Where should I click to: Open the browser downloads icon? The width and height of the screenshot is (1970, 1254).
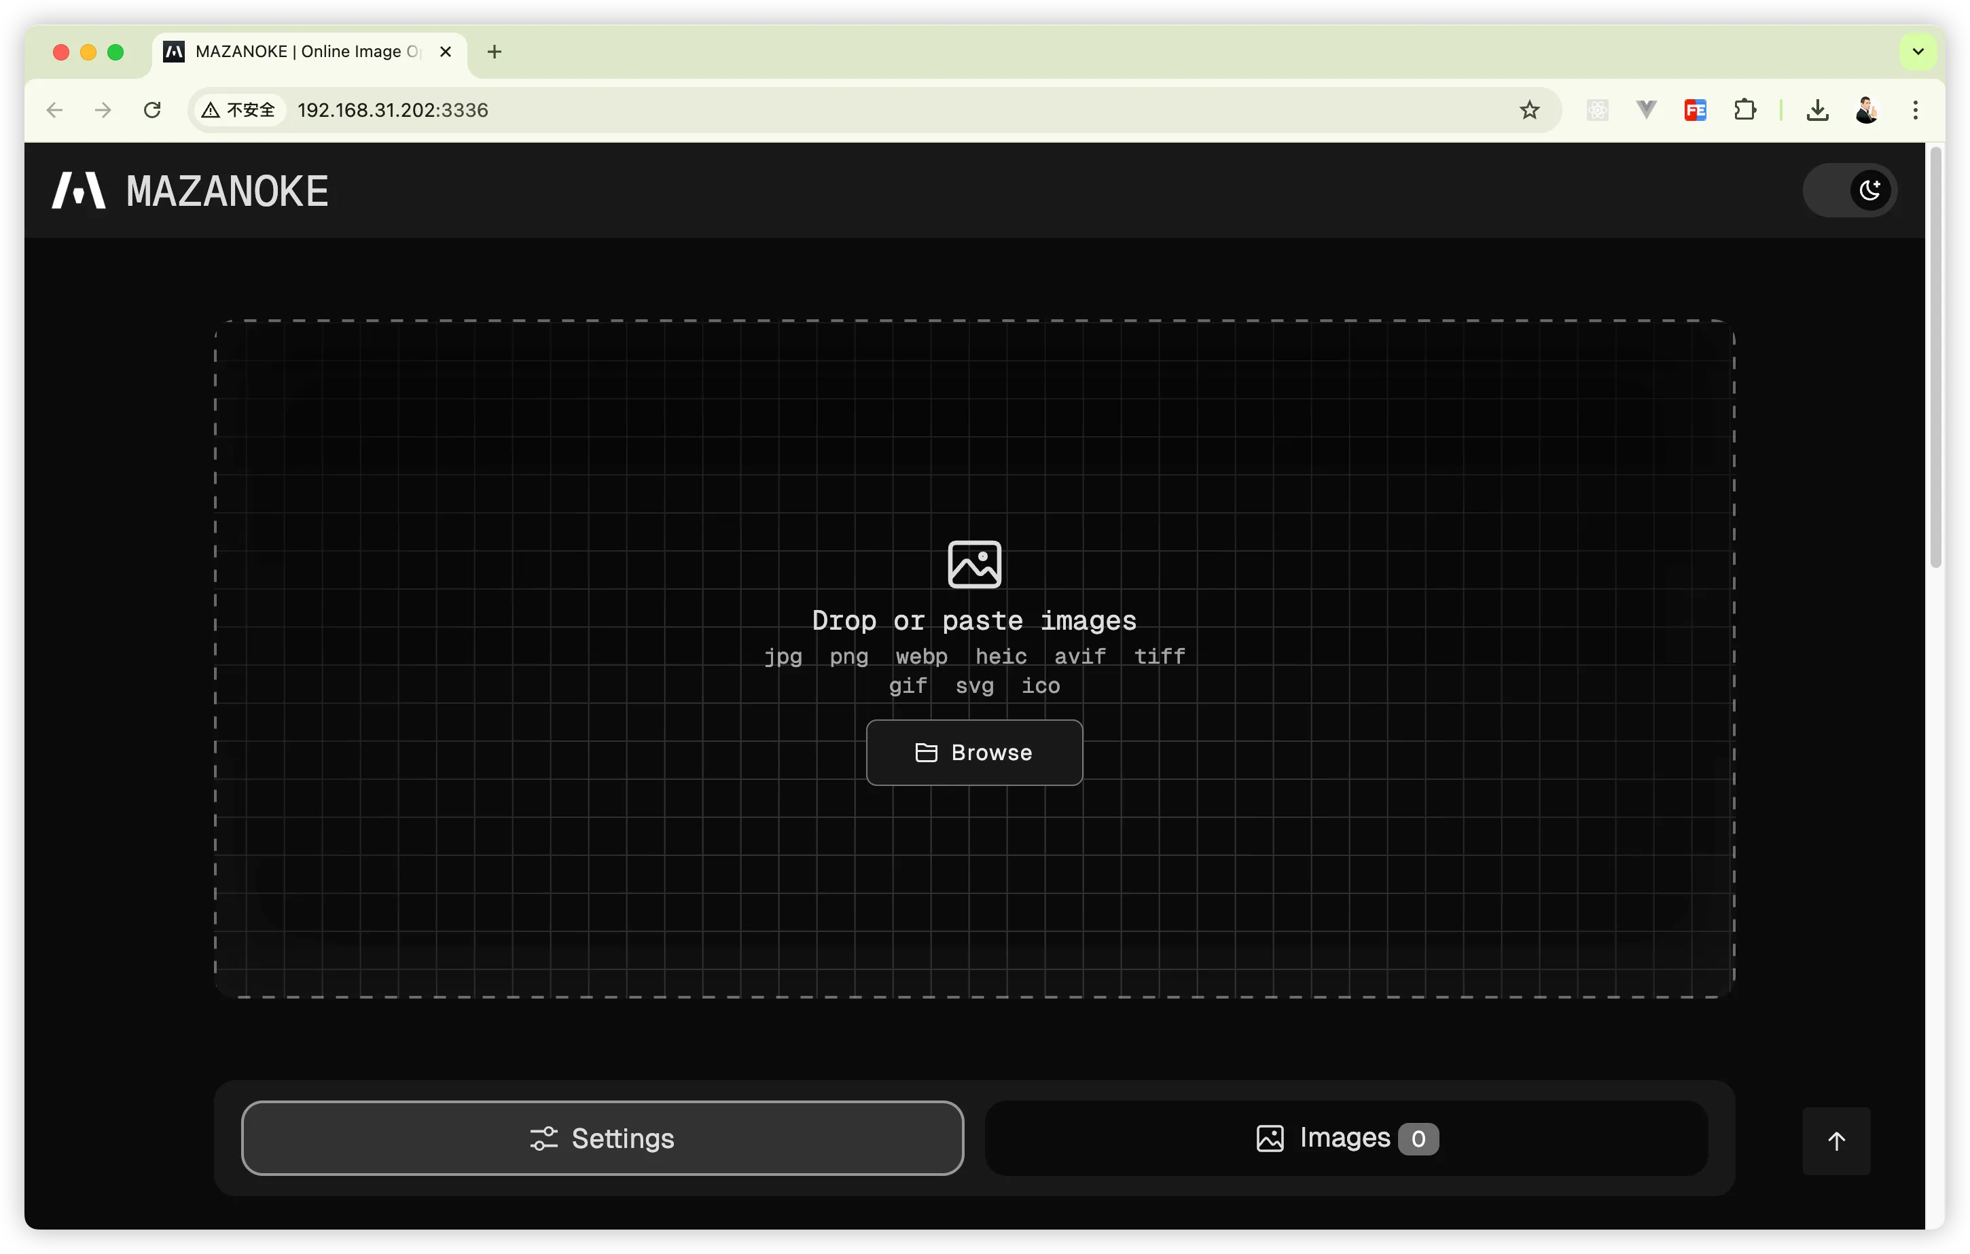[x=1818, y=109]
